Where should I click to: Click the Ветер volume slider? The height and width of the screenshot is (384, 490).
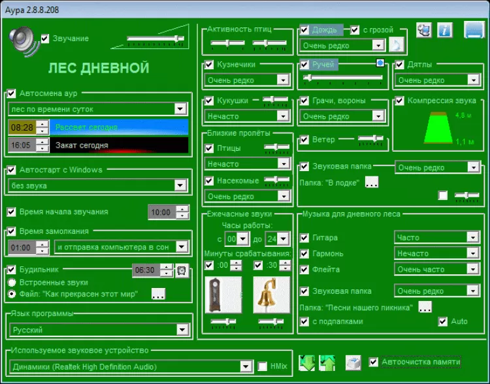pyautogui.click(x=370, y=138)
